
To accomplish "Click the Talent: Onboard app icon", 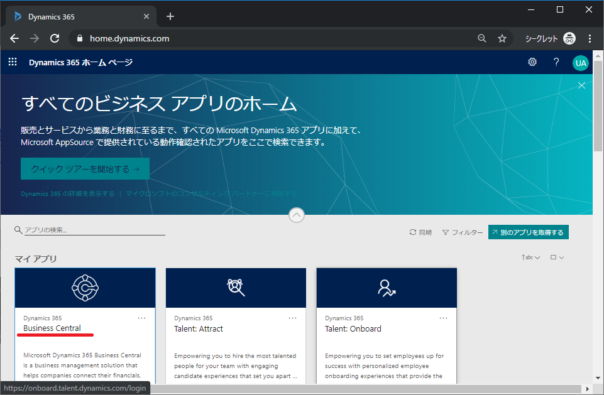I will pos(387,288).
